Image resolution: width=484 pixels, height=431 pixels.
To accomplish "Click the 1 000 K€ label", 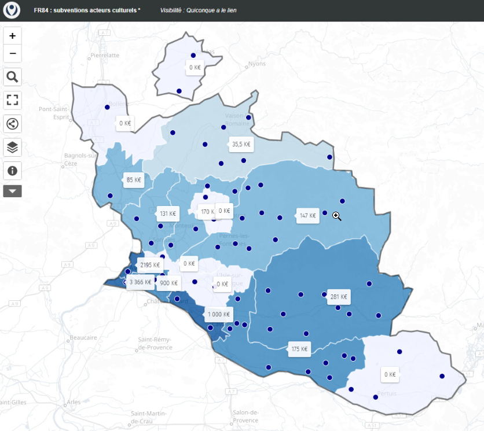I will click(220, 315).
